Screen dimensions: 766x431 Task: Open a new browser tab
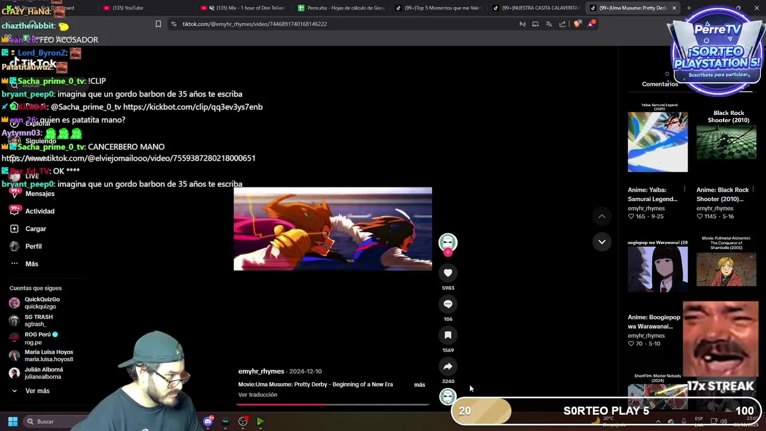689,8
